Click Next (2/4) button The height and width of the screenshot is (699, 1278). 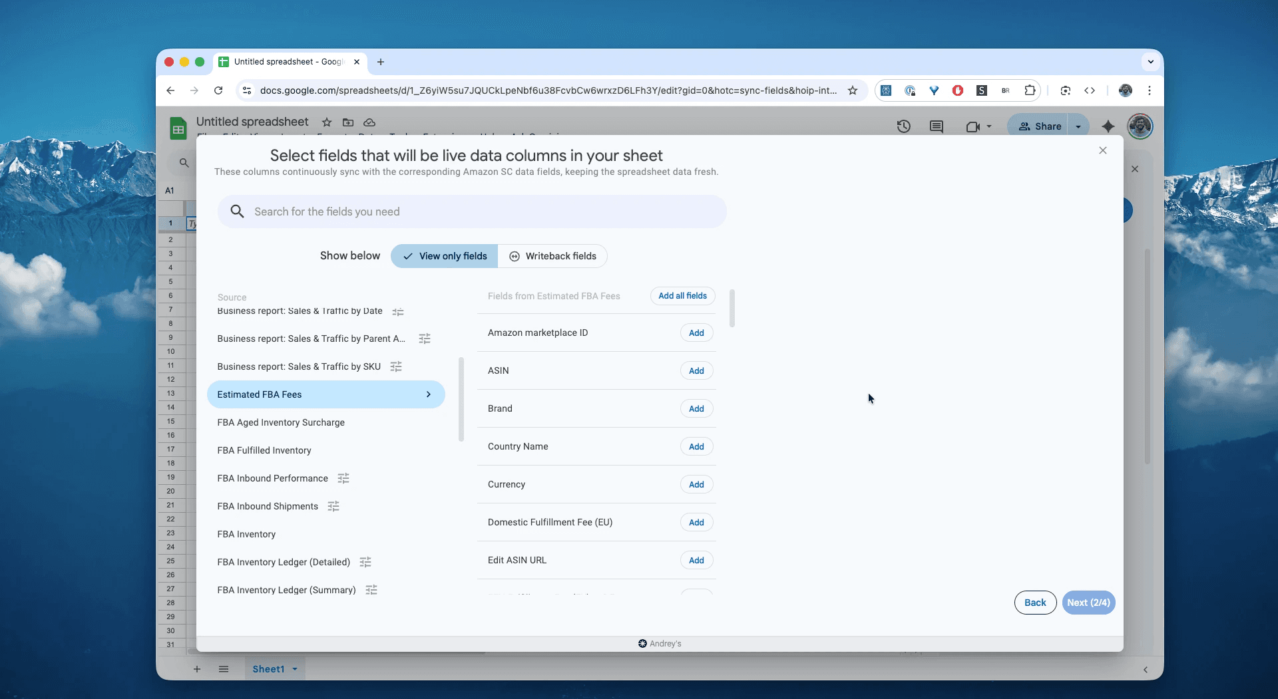[x=1088, y=603]
